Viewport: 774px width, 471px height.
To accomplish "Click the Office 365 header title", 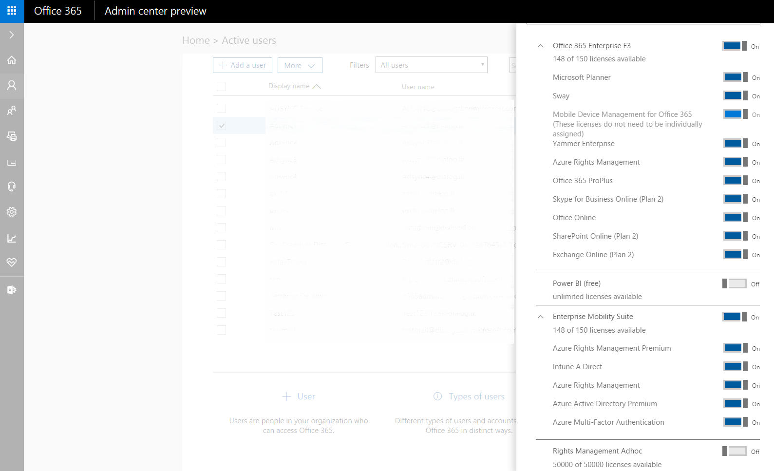I will pos(58,11).
